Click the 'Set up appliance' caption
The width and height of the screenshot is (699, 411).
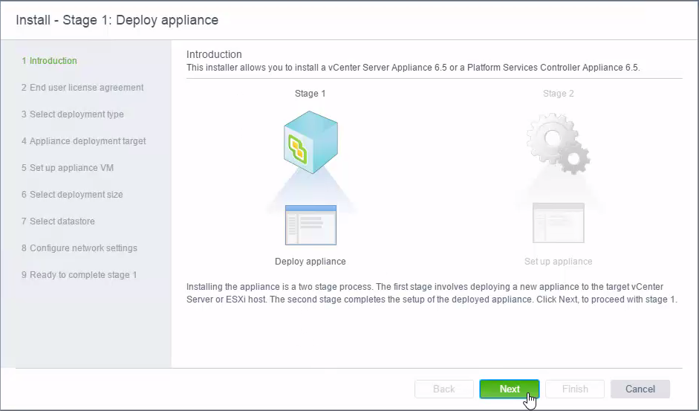tap(558, 262)
